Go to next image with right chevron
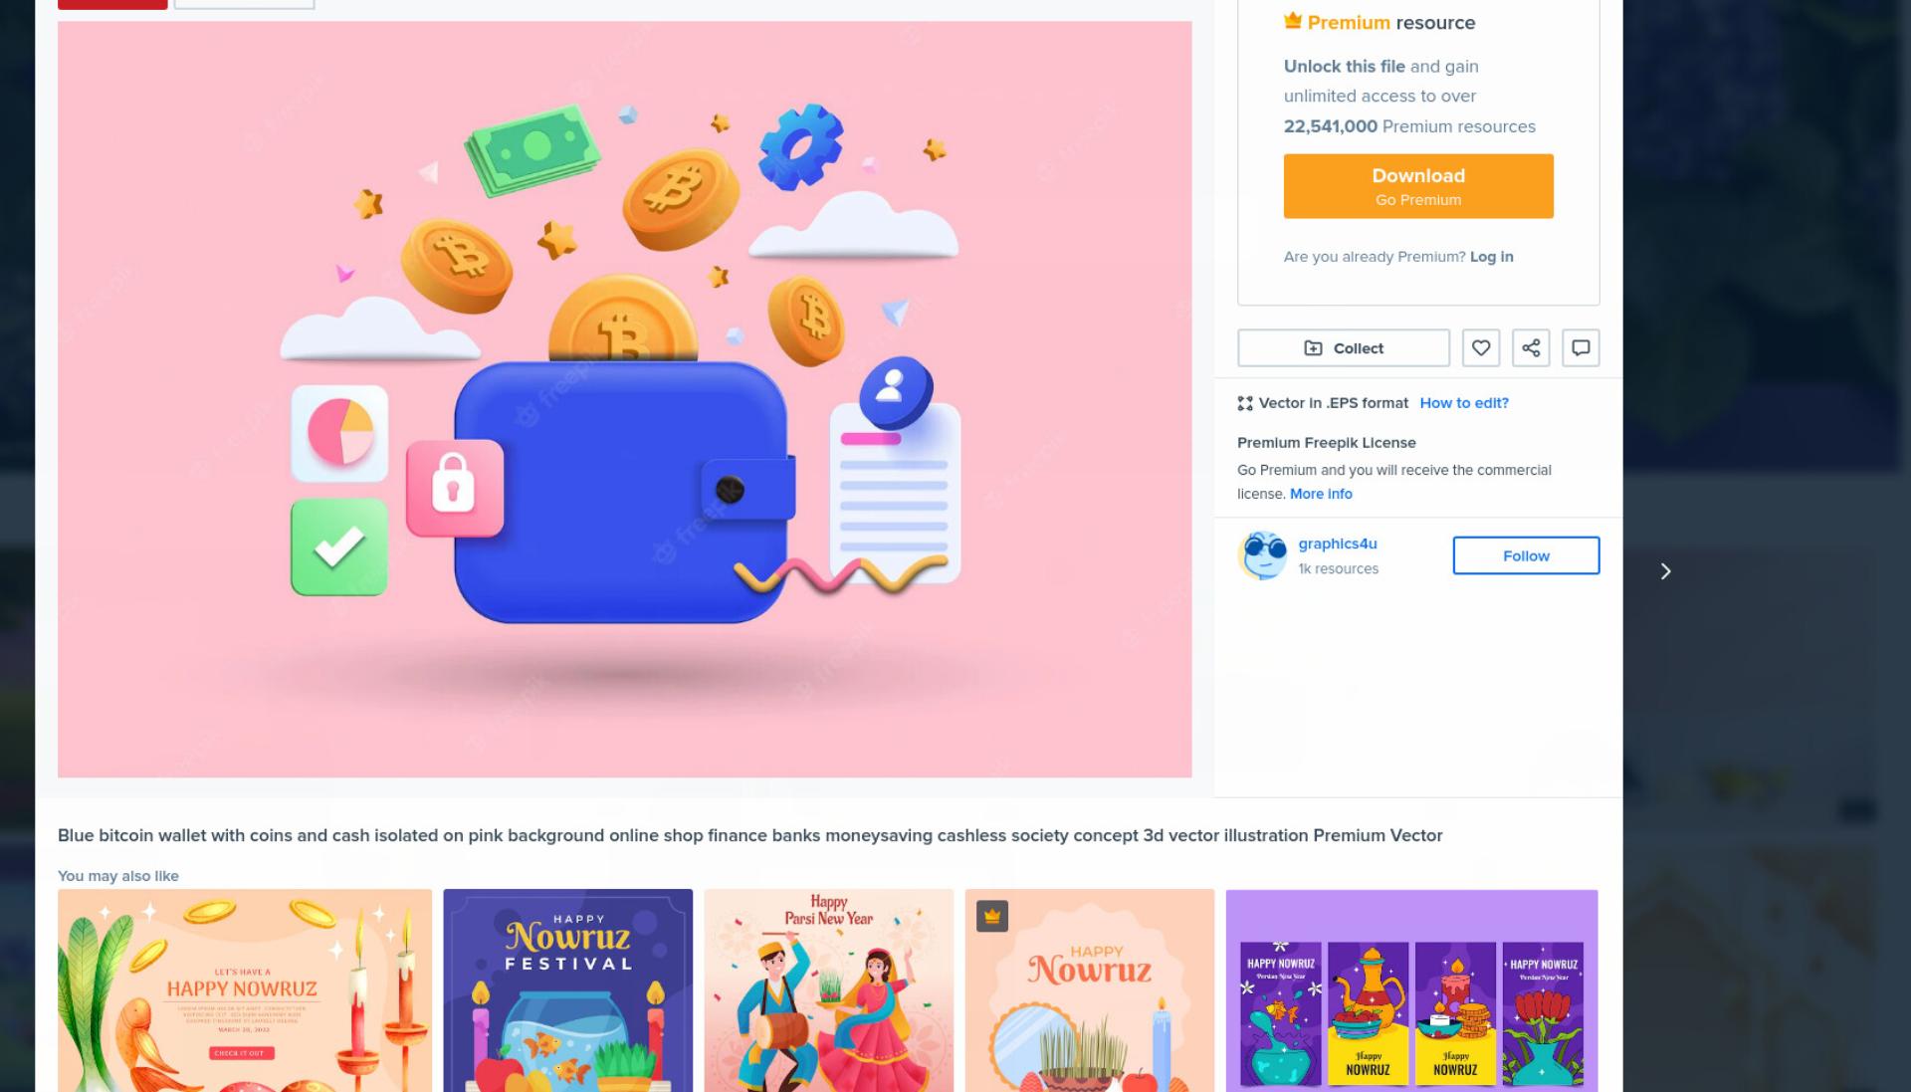Image resolution: width=1911 pixels, height=1092 pixels. click(1665, 571)
